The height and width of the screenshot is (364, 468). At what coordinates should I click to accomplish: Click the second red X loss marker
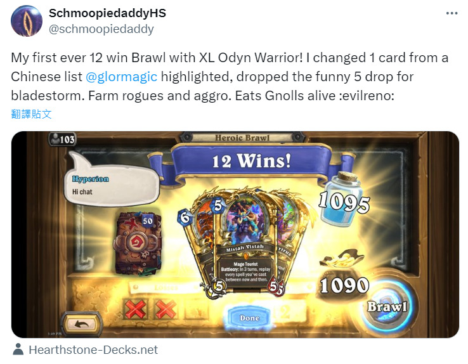(x=165, y=309)
